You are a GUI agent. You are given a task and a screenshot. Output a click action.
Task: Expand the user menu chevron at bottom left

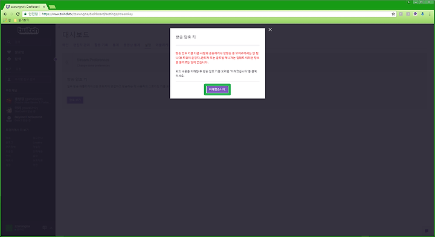(51, 228)
